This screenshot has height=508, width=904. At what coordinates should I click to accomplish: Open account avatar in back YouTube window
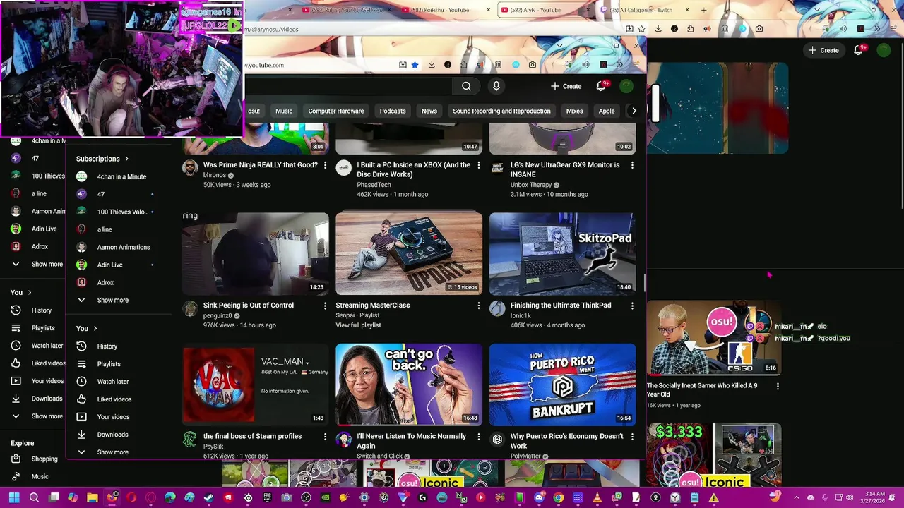point(884,50)
